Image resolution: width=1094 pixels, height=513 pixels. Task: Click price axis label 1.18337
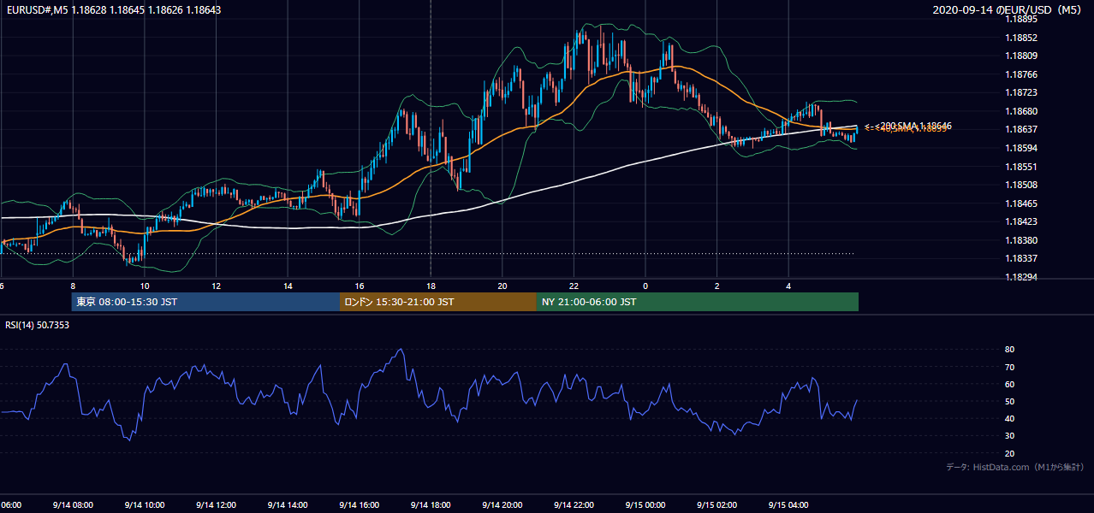(x=1020, y=258)
